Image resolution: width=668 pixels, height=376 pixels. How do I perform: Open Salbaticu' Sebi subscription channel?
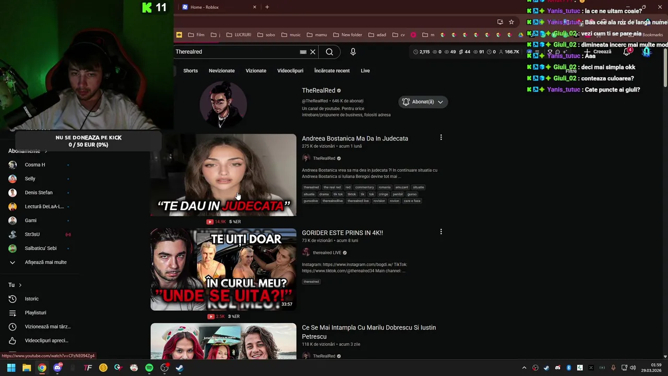[x=40, y=248]
